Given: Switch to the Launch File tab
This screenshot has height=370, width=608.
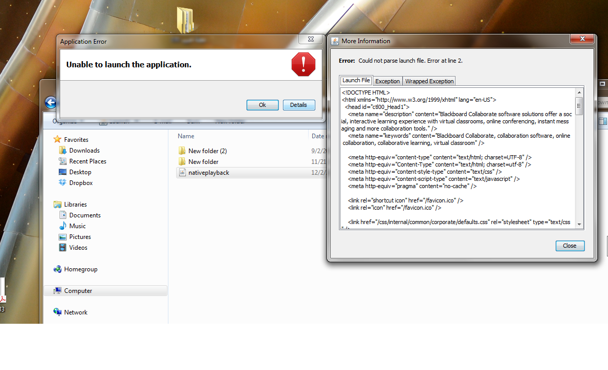Looking at the screenshot, I should point(356,81).
